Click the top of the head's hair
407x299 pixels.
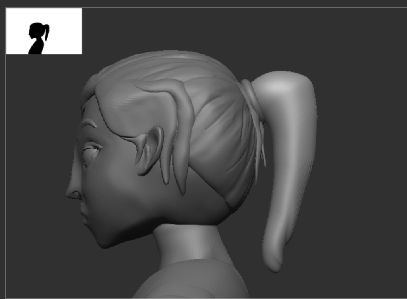coord(167,63)
